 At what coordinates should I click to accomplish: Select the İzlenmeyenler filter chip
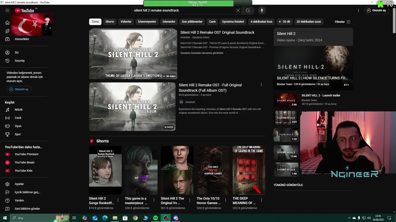147,22
